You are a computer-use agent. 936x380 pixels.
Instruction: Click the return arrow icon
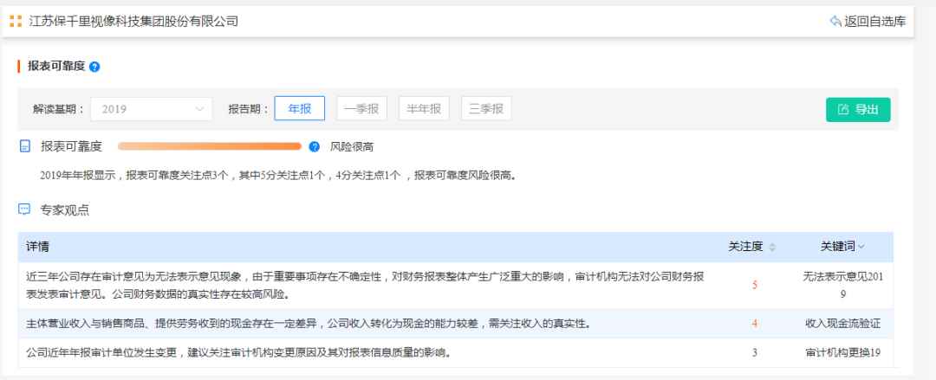point(835,22)
